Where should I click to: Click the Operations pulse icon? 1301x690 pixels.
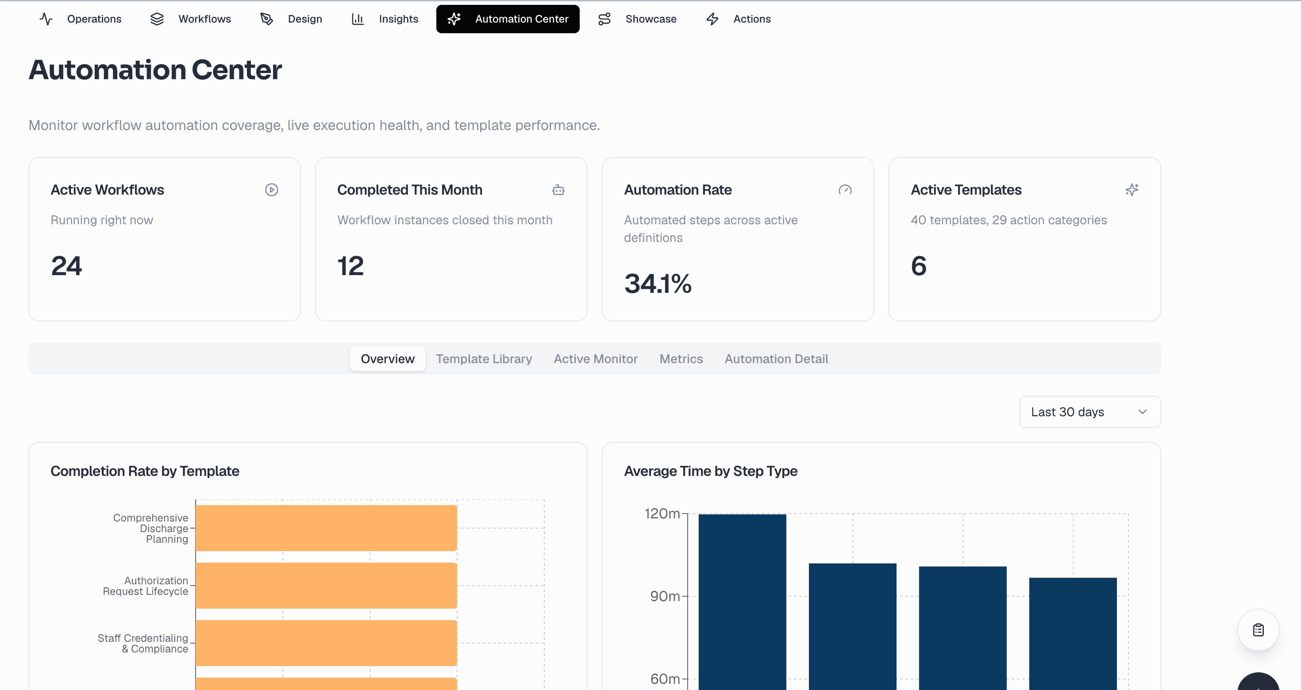click(46, 19)
